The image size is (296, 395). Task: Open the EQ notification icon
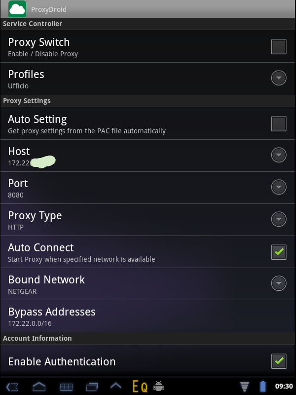pyautogui.click(x=140, y=387)
